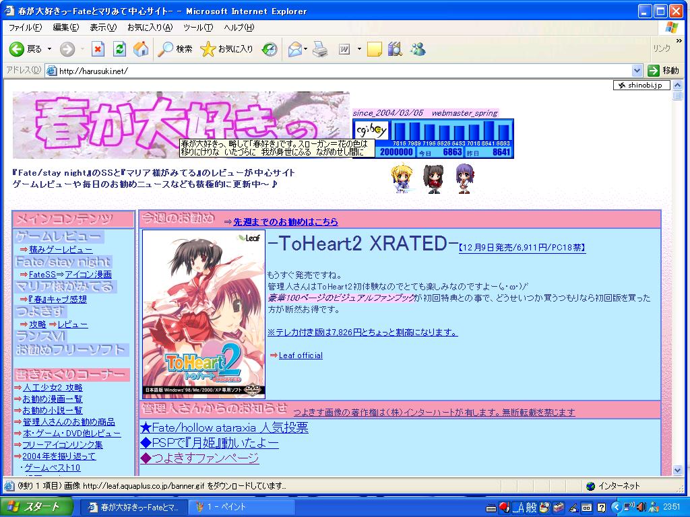Open the 本・ゲーム・DVD他レビュー link
Viewport: 690px width, 517px height.
pos(71,433)
